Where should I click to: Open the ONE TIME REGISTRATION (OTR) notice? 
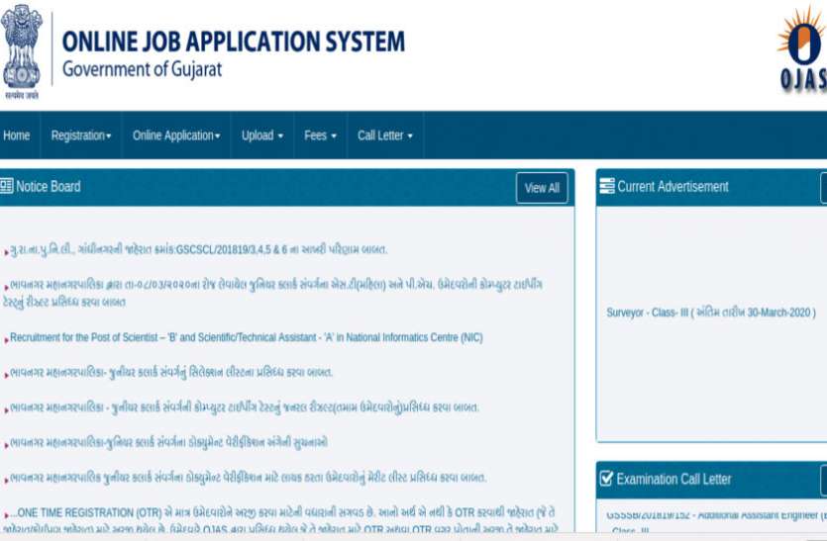click(x=279, y=520)
